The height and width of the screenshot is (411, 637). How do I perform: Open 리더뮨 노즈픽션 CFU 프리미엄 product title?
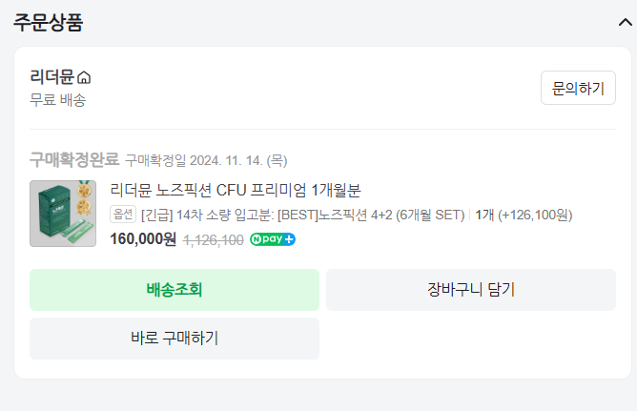(236, 190)
